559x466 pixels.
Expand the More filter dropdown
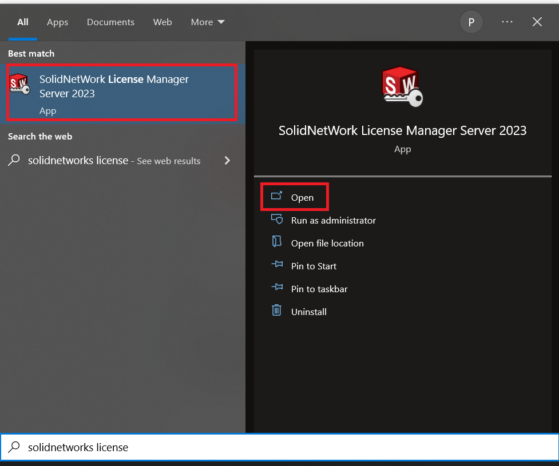(x=208, y=22)
